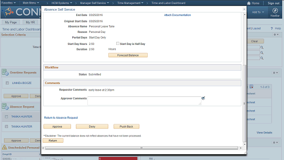Check the first TANIKA HUNTER absence checkbox
The width and height of the screenshot is (284, 160).
[x=7, y=116]
